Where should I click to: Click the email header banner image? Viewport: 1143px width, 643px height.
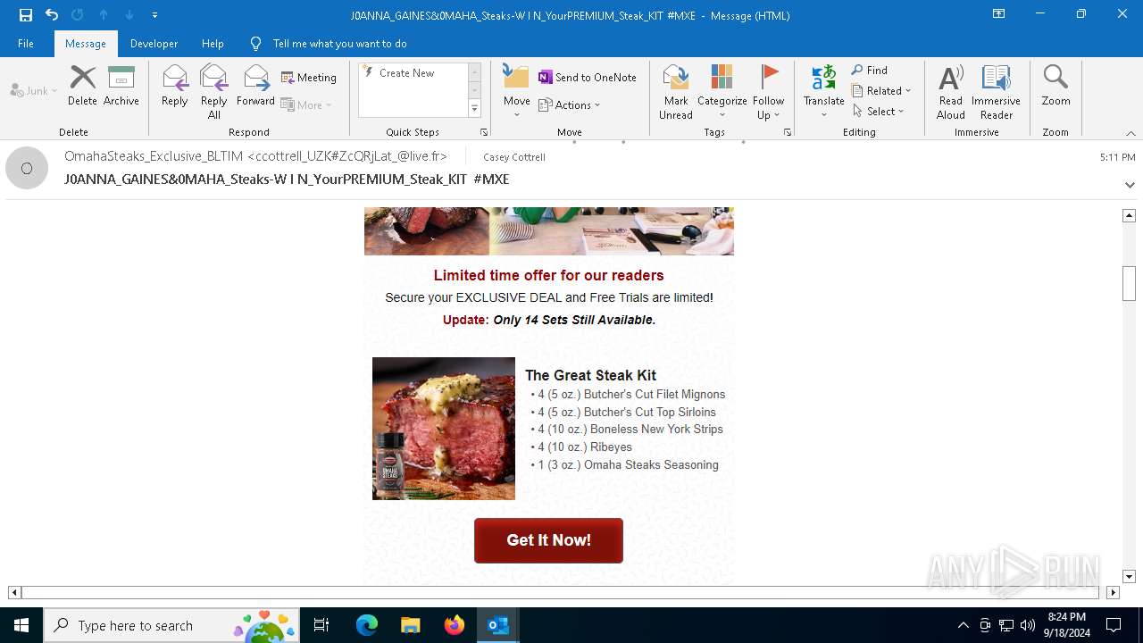coord(549,231)
